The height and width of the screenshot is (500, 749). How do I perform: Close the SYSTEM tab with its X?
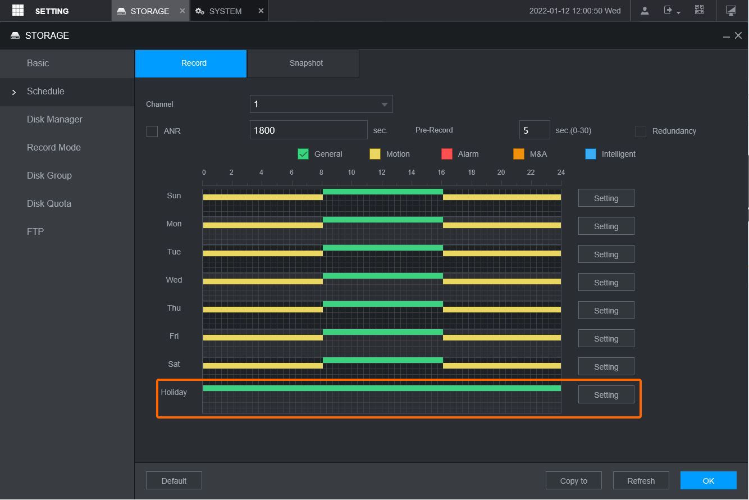261,11
